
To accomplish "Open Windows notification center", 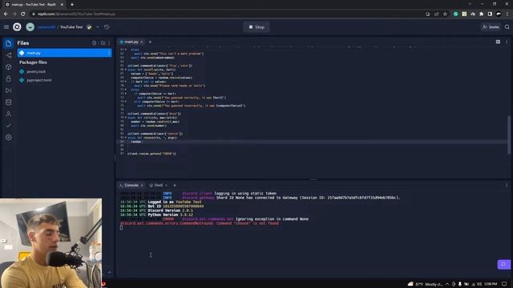I will [504, 284].
